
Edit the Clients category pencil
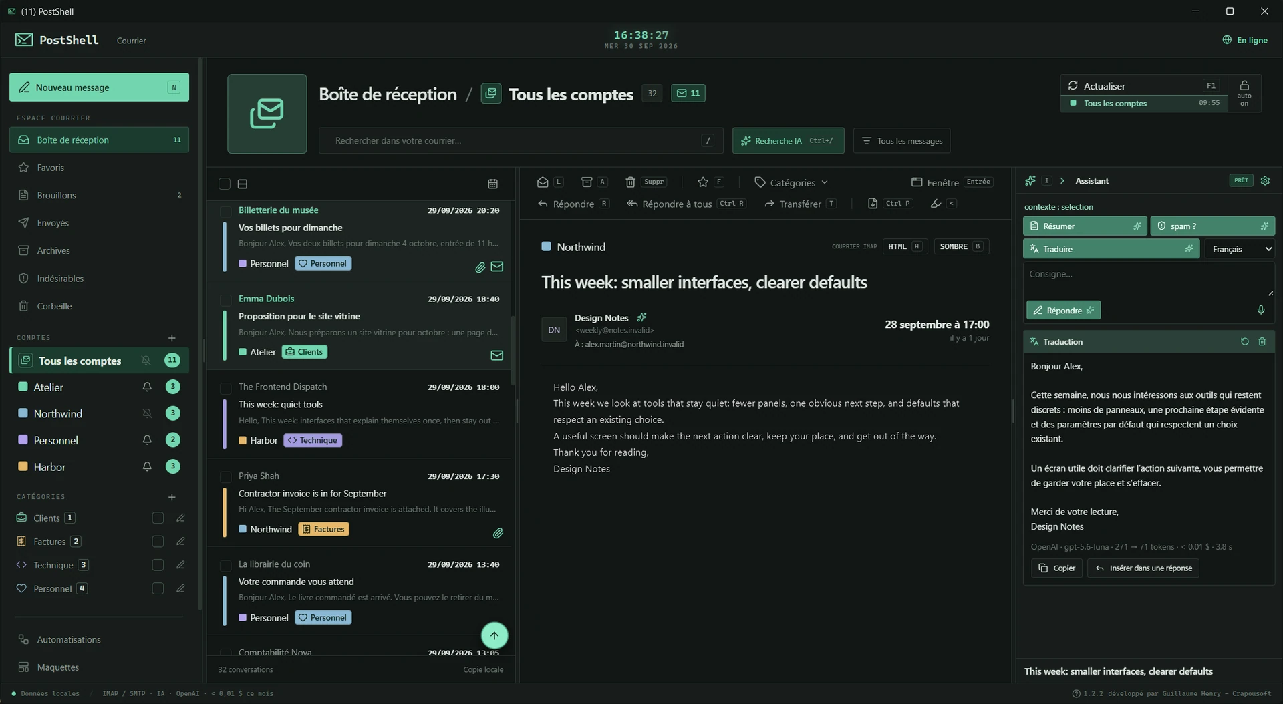coord(180,518)
